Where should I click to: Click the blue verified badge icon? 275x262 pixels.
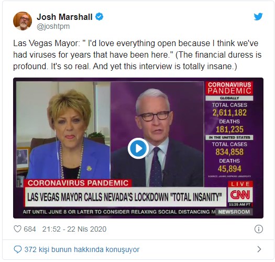(99, 17)
